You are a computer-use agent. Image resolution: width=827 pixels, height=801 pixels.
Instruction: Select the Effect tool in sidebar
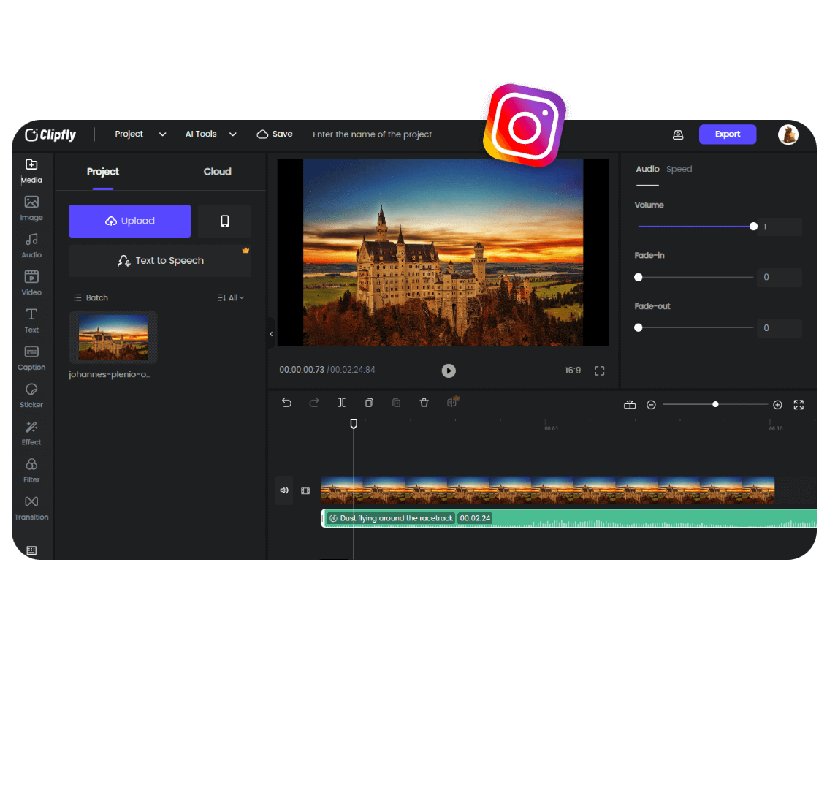(x=31, y=432)
